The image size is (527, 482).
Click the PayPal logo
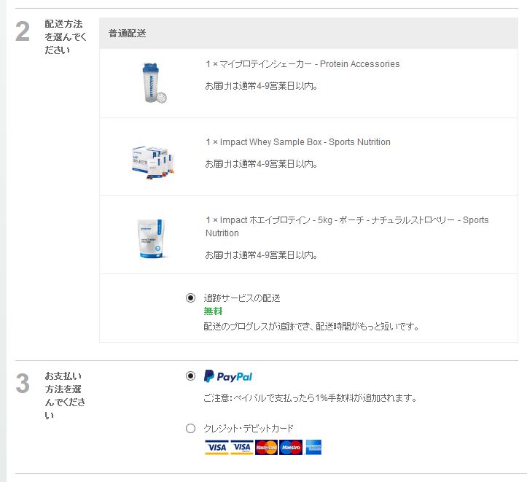pos(228,376)
